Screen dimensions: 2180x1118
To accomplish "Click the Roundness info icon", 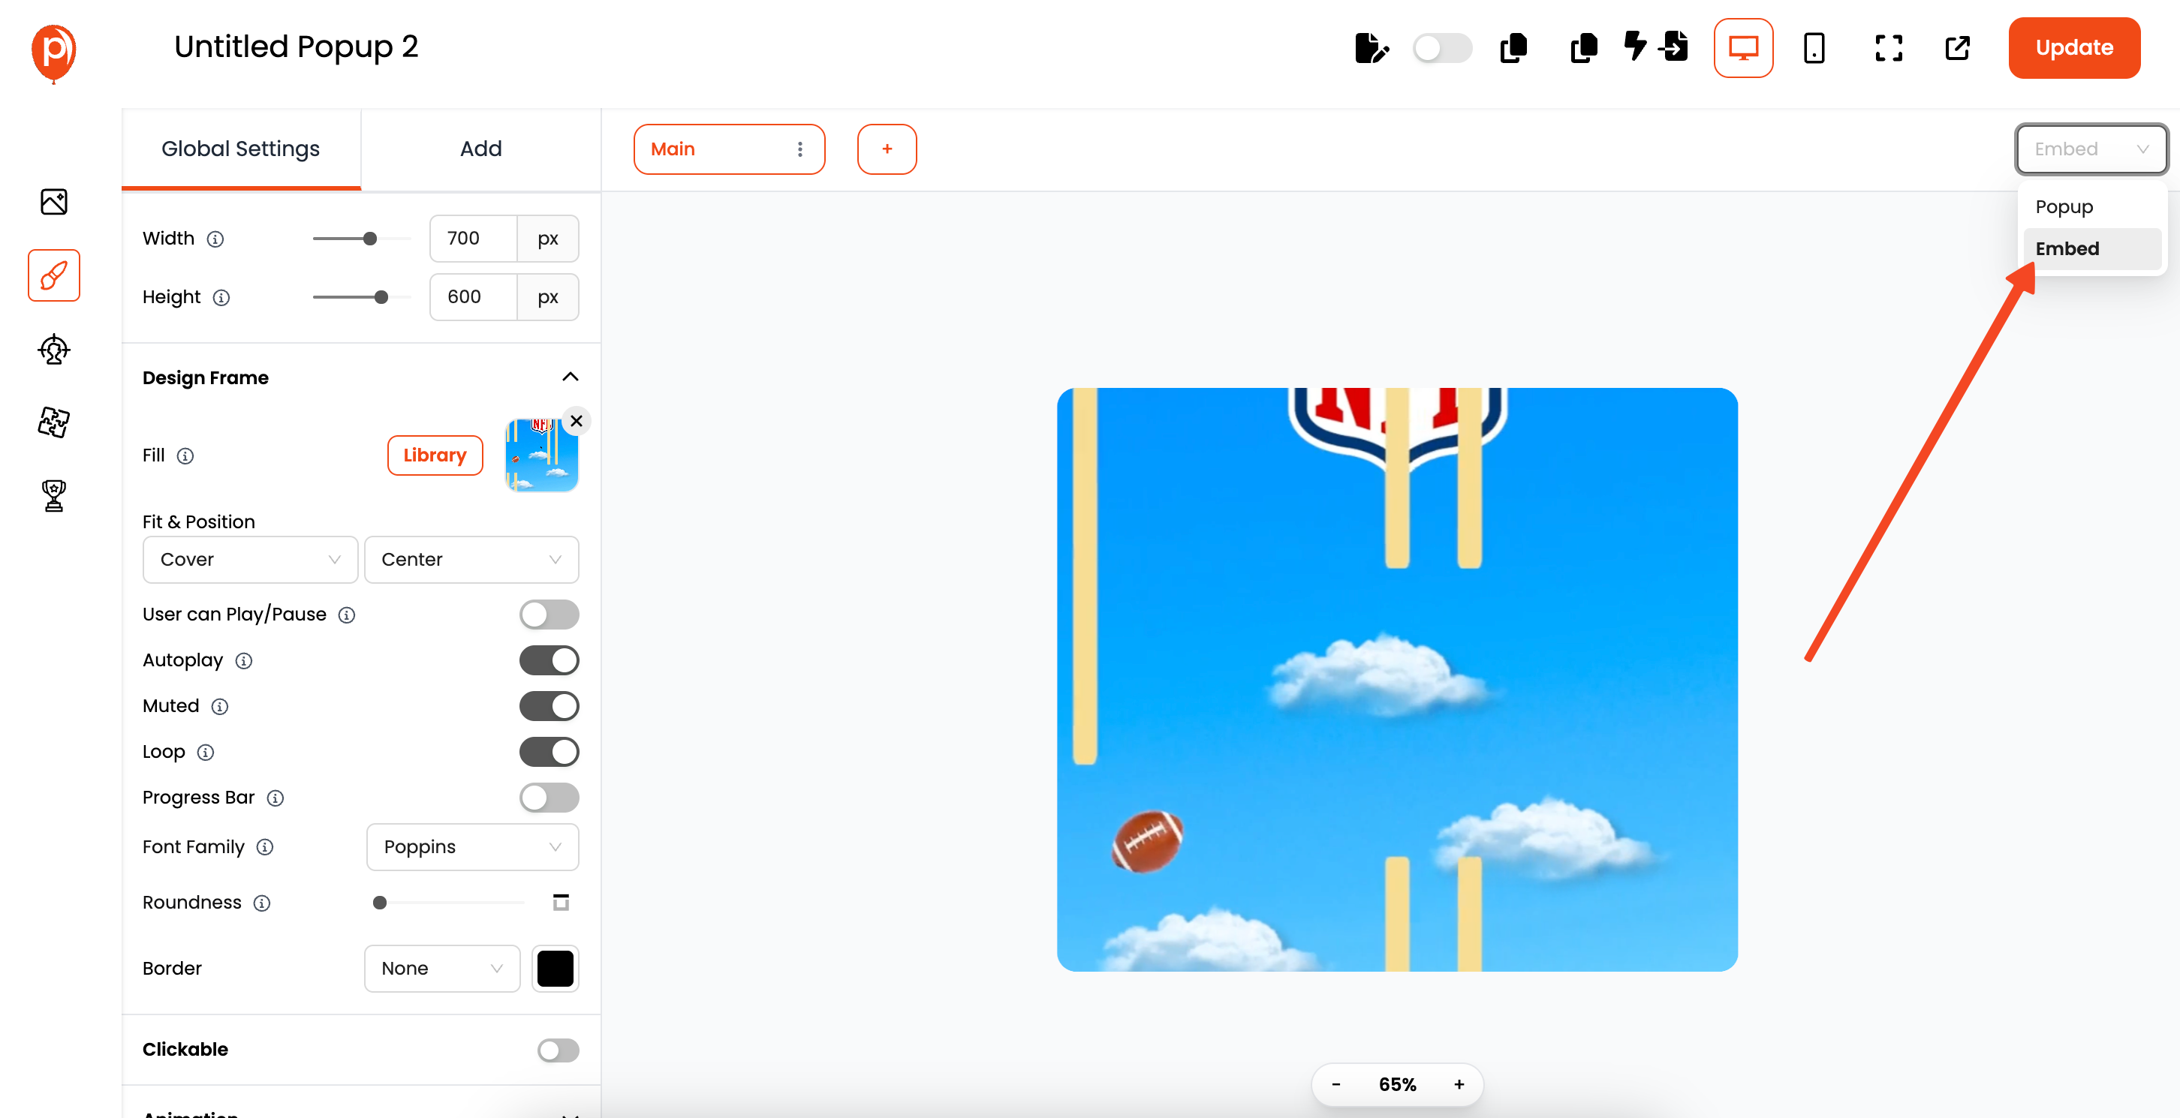I will point(262,903).
